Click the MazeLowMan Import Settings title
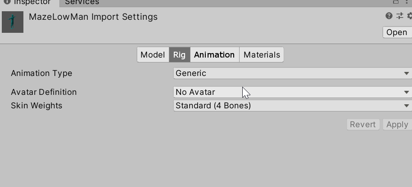 coord(93,17)
